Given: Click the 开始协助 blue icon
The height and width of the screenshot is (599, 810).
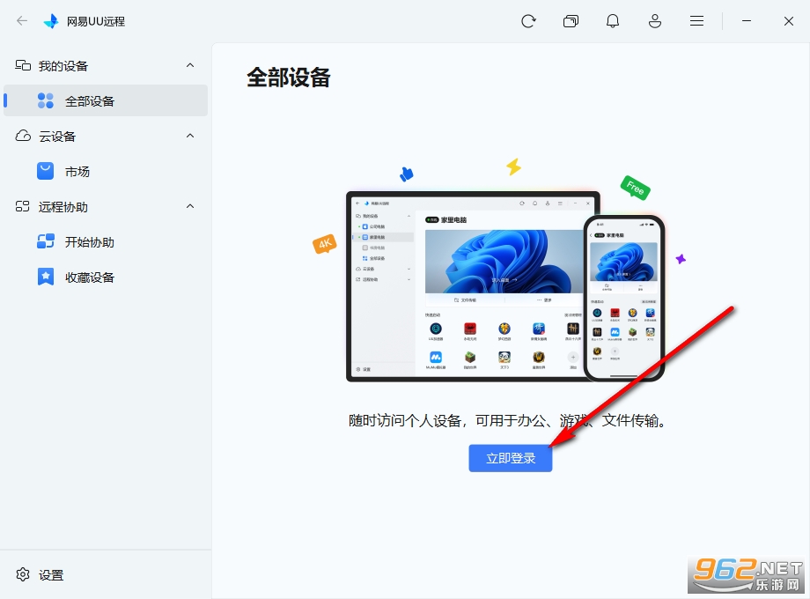Looking at the screenshot, I should point(46,242).
